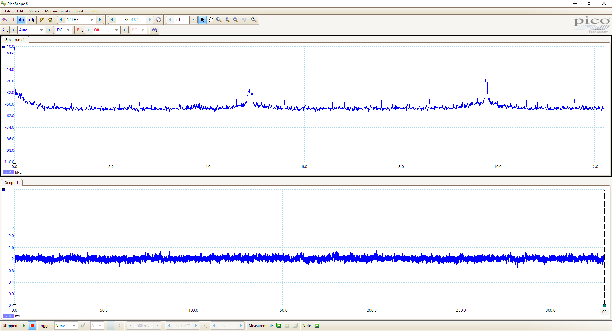
Task: Click the x1.0 ms axis zoom button
Action: (x=8, y=316)
